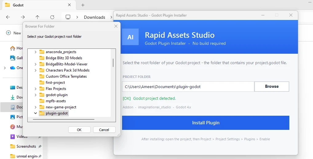Select the anaconda_projects folder
The height and width of the screenshot is (159, 313).
tap(58, 52)
